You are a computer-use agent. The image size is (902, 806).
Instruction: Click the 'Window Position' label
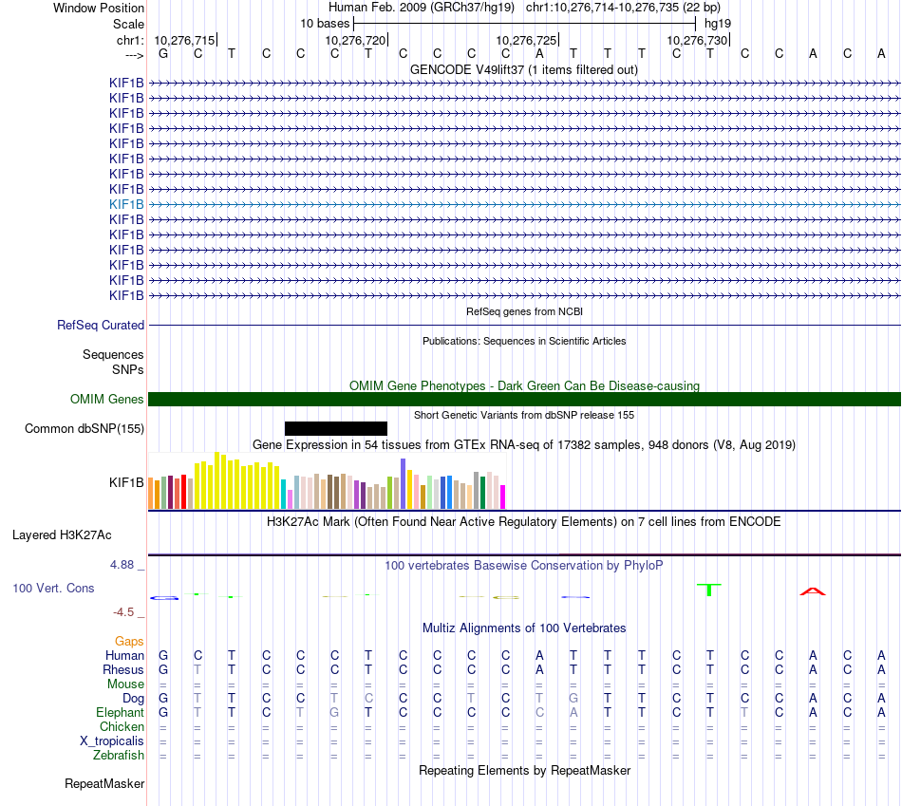[x=99, y=8]
